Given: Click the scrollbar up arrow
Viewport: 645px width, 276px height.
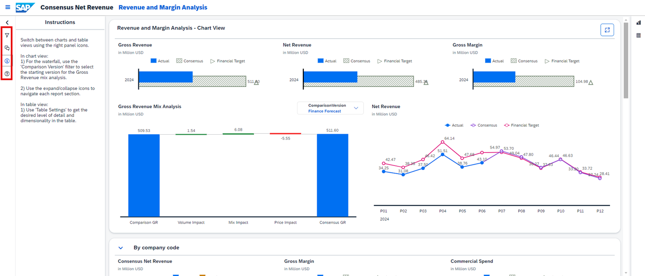Looking at the screenshot, I should click(626, 19).
